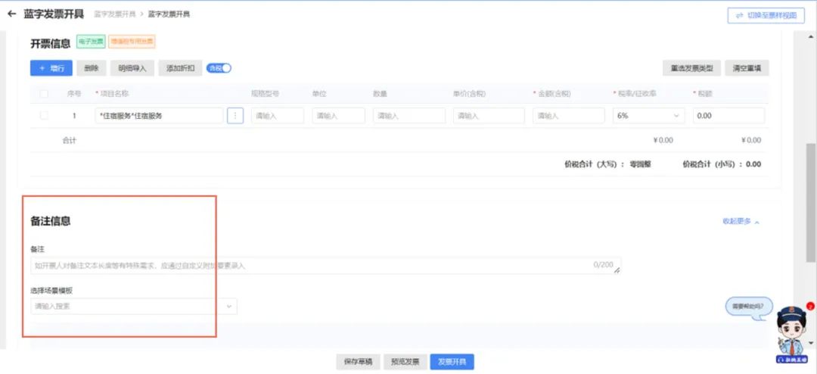
Task: Collapse section via 收起更多 link
Action: click(x=741, y=222)
